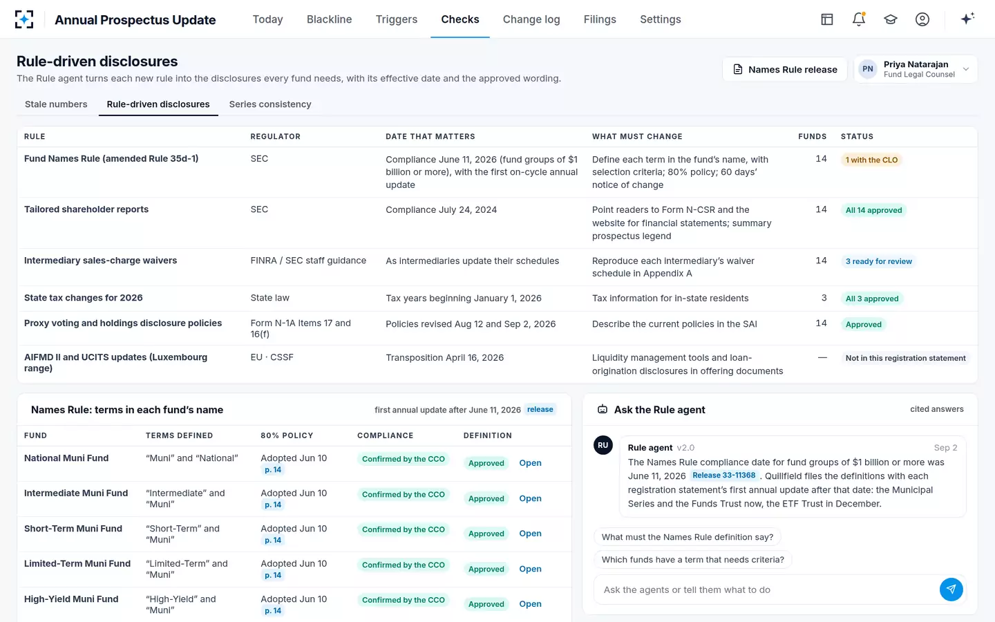Open the National Muni Fund definition
Screen dimensions: 995x622
coord(530,463)
